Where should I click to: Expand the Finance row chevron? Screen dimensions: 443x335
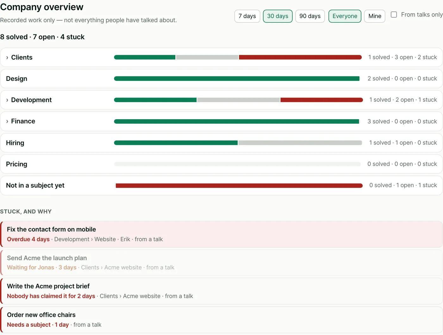(7, 121)
